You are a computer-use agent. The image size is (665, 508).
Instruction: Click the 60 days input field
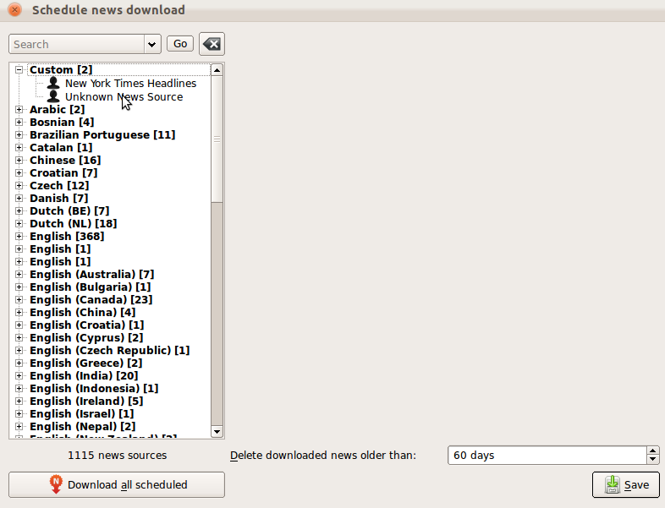tap(547, 455)
